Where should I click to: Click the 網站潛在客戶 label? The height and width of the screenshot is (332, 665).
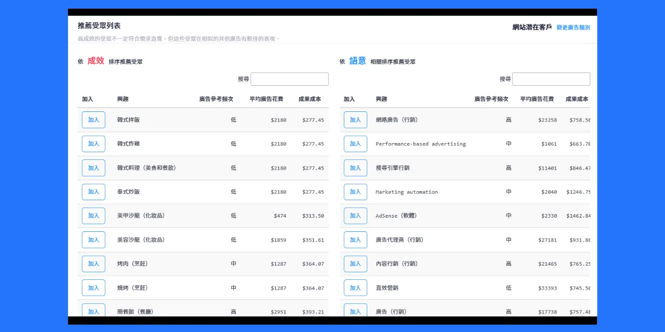click(x=532, y=28)
